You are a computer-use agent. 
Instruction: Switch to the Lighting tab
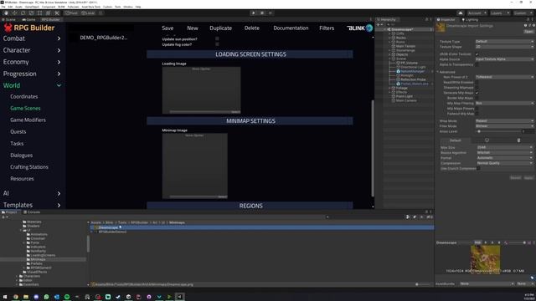coord(470,19)
